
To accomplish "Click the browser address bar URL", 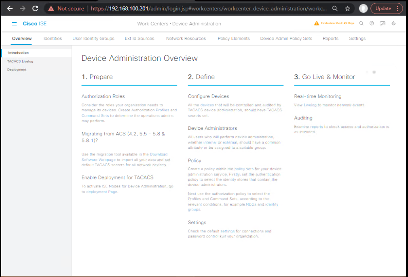I will 209,8.
